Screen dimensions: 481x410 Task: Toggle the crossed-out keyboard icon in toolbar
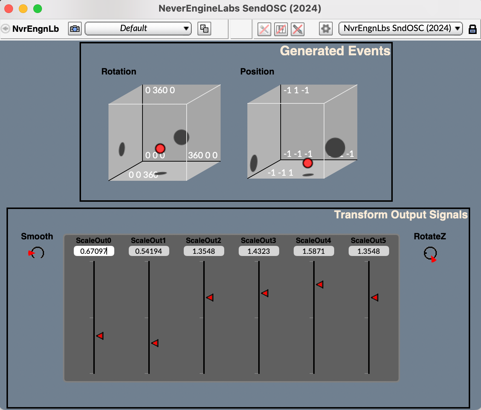point(281,29)
